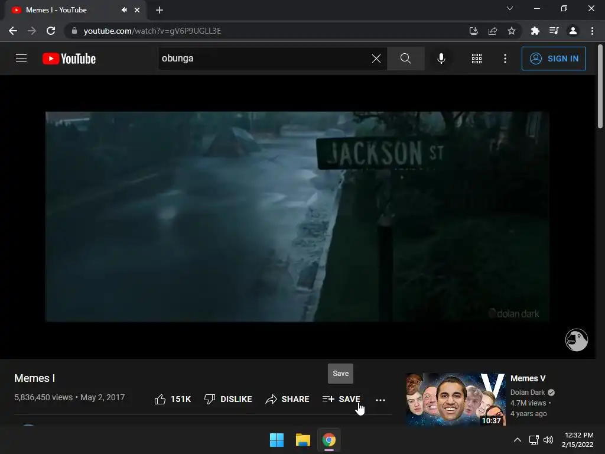Open volume icon in system tray
The width and height of the screenshot is (605, 454).
click(548, 440)
